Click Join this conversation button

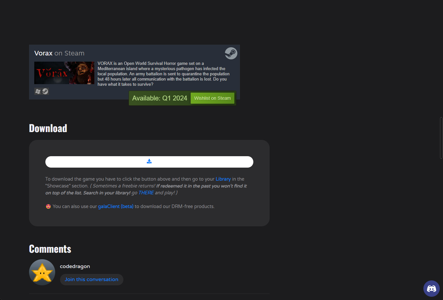91,279
